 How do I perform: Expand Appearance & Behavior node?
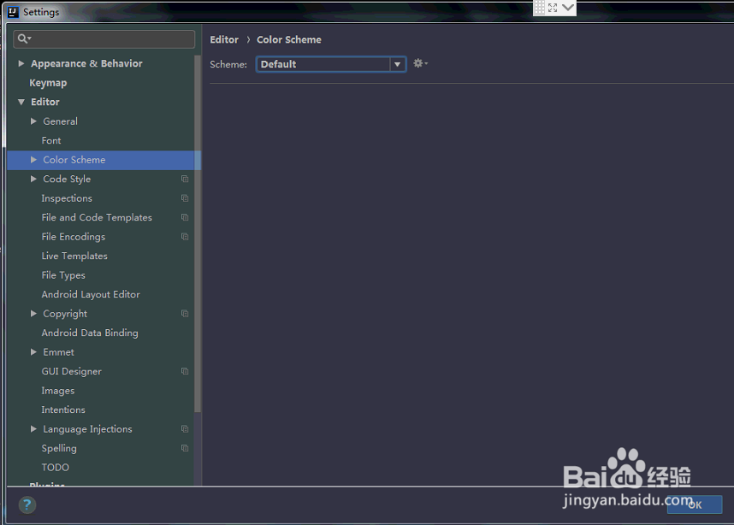(21, 63)
